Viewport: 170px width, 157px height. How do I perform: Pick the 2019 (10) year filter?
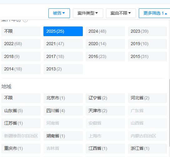pos(147,44)
